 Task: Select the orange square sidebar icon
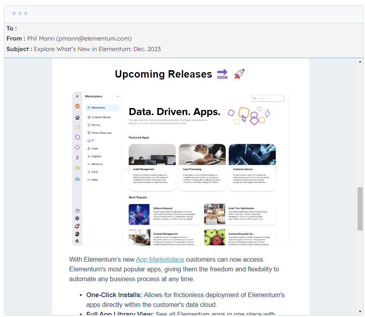pos(77,127)
